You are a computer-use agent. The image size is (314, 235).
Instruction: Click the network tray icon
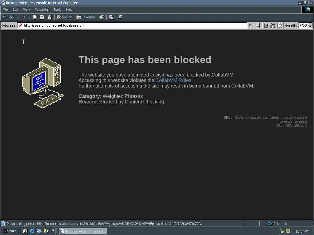282,231
